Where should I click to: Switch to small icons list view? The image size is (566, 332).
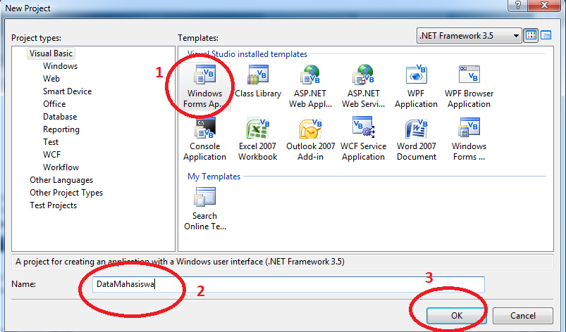point(546,35)
